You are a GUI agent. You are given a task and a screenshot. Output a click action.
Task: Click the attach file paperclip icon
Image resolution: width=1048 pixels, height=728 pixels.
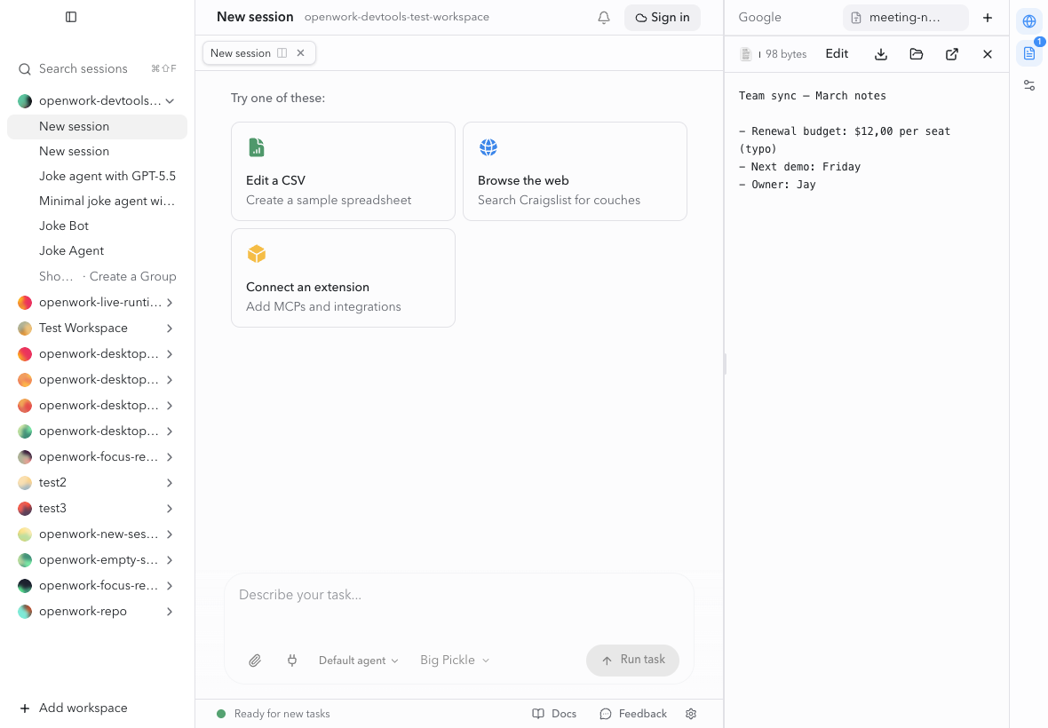coord(255,661)
